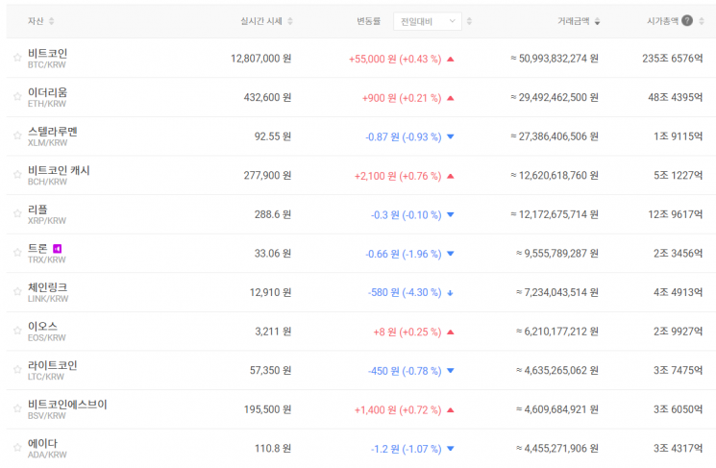Click the BSV/KRW ticker label
Viewport: 716px width, 468px height.
coord(46,415)
